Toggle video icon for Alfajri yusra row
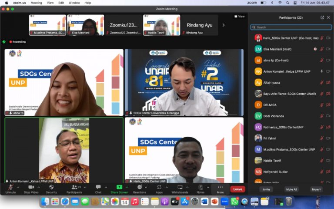 [x=328, y=83]
